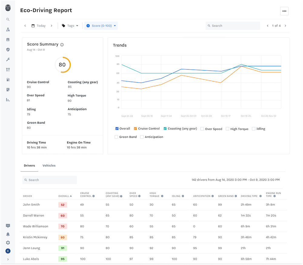This screenshot has width=303, height=265.
Task: Enable the Green Band trend checkbox
Action: coord(116,137)
